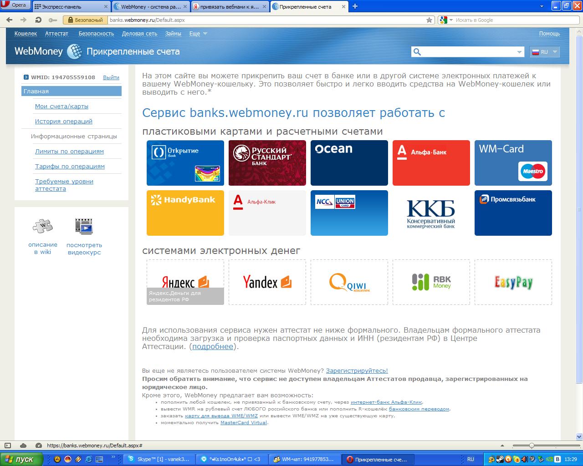Click the site search magnifier icon
The width and height of the screenshot is (583, 466).
417,52
